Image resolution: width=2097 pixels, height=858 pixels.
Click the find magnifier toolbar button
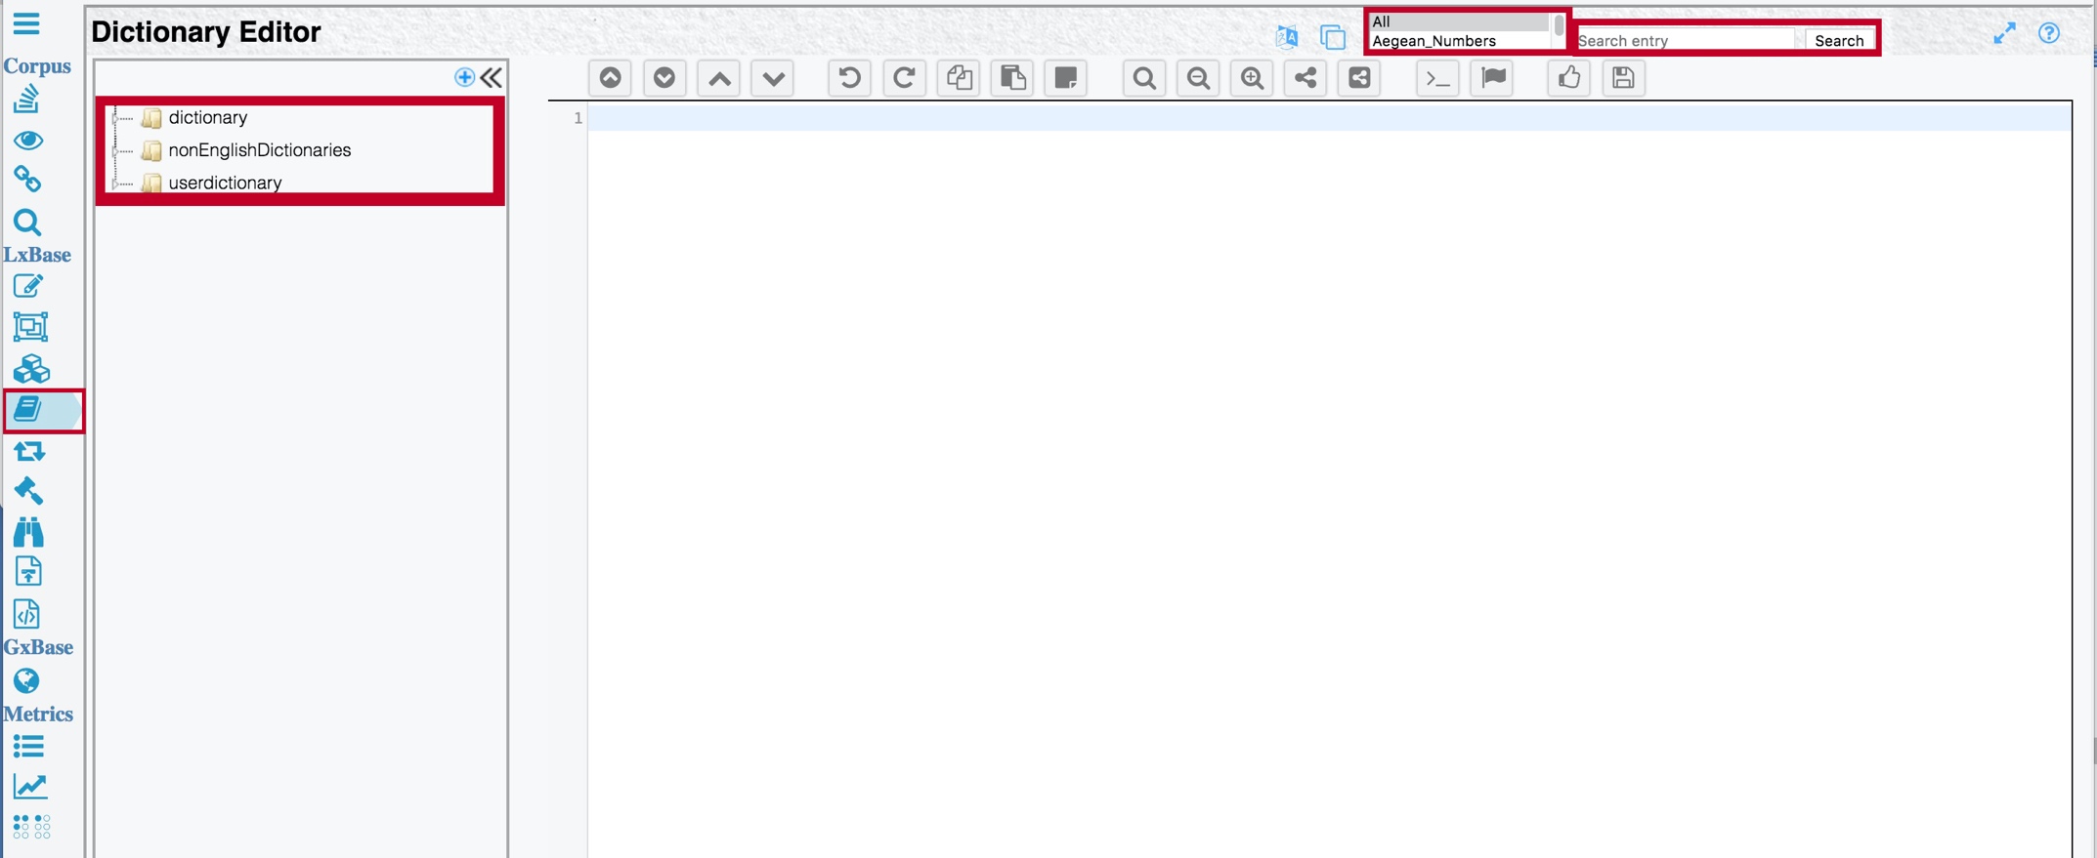tap(1144, 77)
